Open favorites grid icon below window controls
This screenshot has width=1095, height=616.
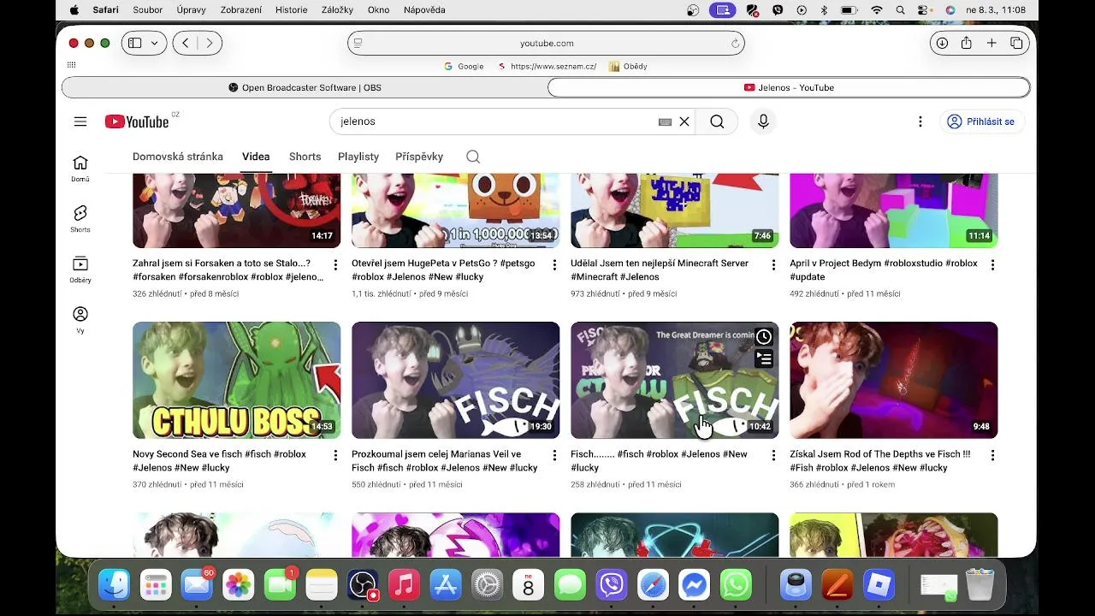(x=71, y=65)
